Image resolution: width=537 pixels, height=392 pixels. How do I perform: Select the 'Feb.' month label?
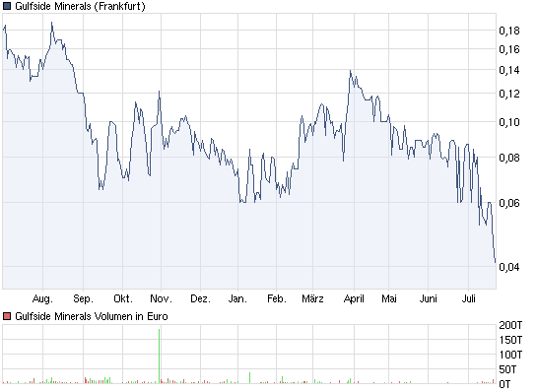point(277,298)
